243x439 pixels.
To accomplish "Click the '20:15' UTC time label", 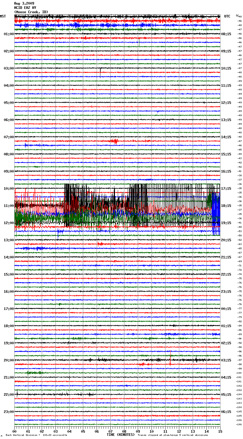I will pos(226,240).
